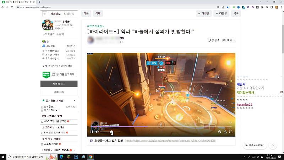Viewport: 284px width, 160px height.
Task: Open the 스포츠 게시판 board
Action: [51, 144]
